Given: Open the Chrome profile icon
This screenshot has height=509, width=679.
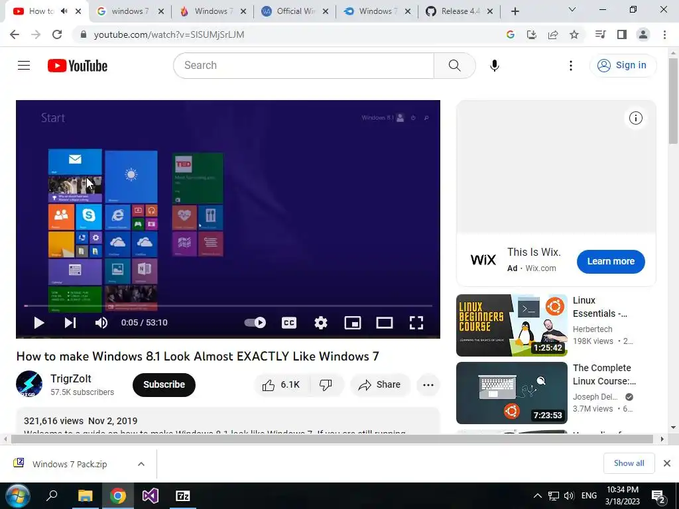Looking at the screenshot, I should (643, 34).
